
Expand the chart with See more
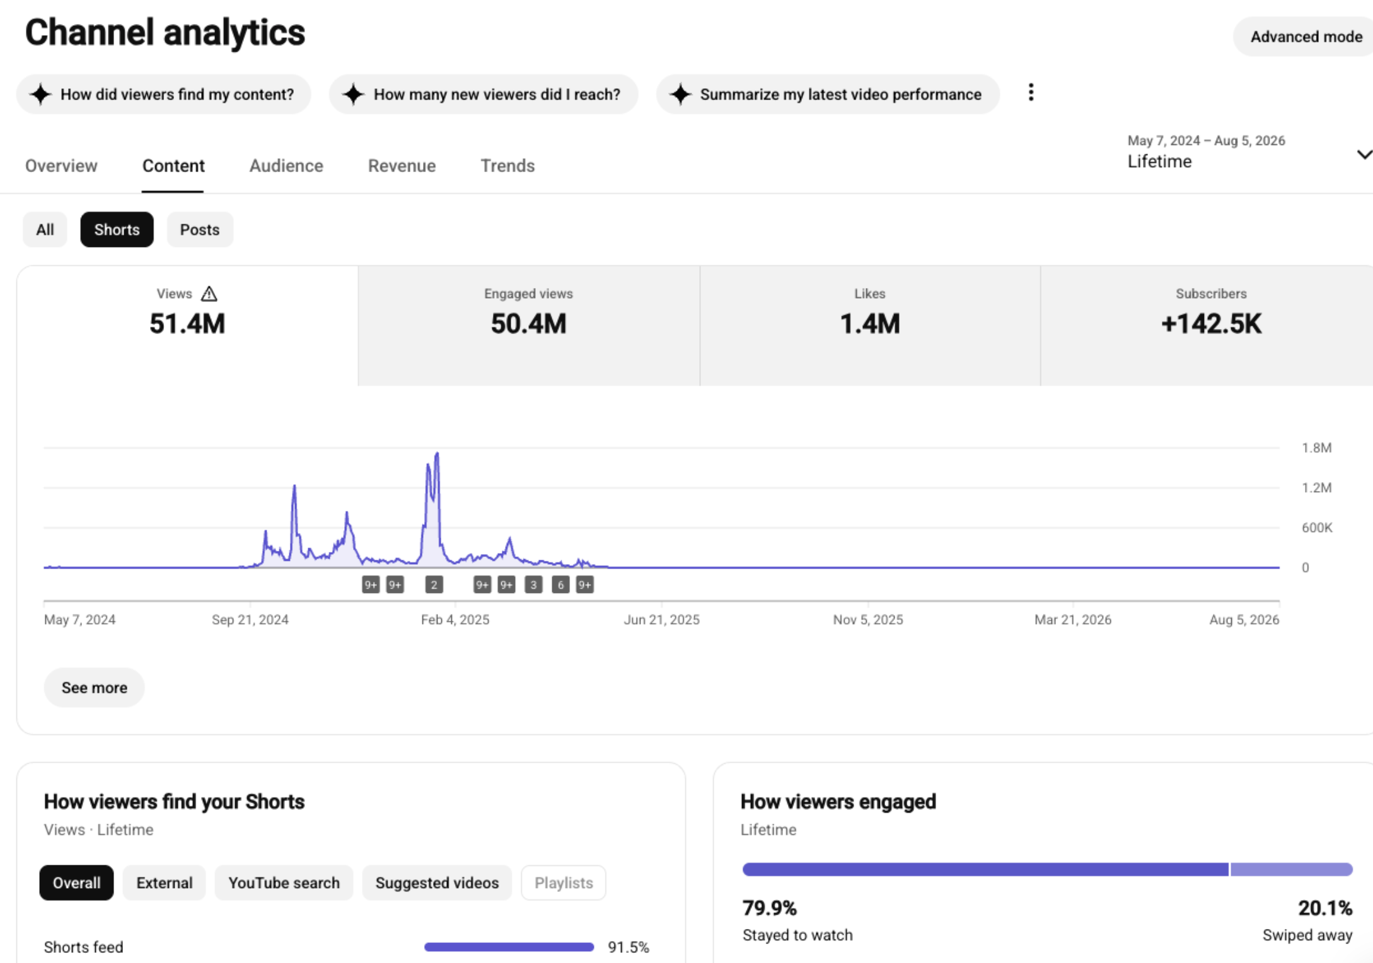click(94, 688)
